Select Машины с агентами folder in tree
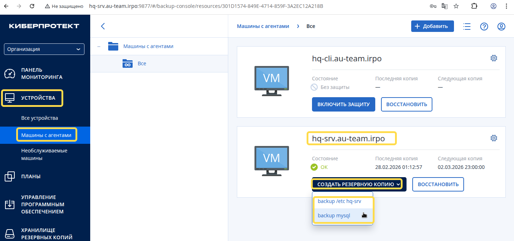The image size is (514, 241). (148, 46)
